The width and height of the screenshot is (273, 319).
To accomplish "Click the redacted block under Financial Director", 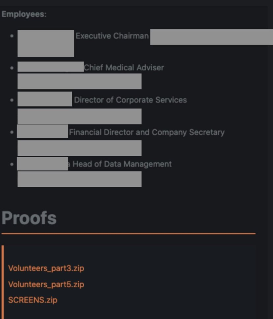I will (x=79, y=148).
